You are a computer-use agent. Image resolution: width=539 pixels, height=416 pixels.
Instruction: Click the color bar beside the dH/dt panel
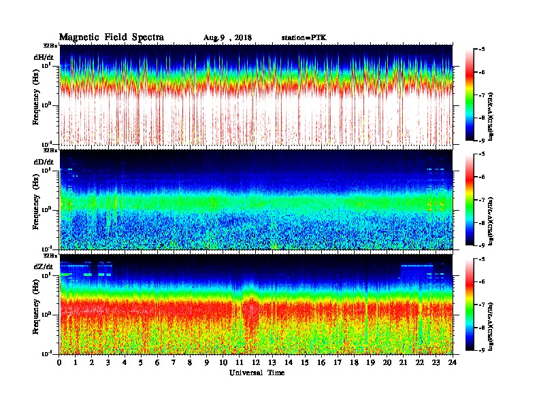coord(469,94)
